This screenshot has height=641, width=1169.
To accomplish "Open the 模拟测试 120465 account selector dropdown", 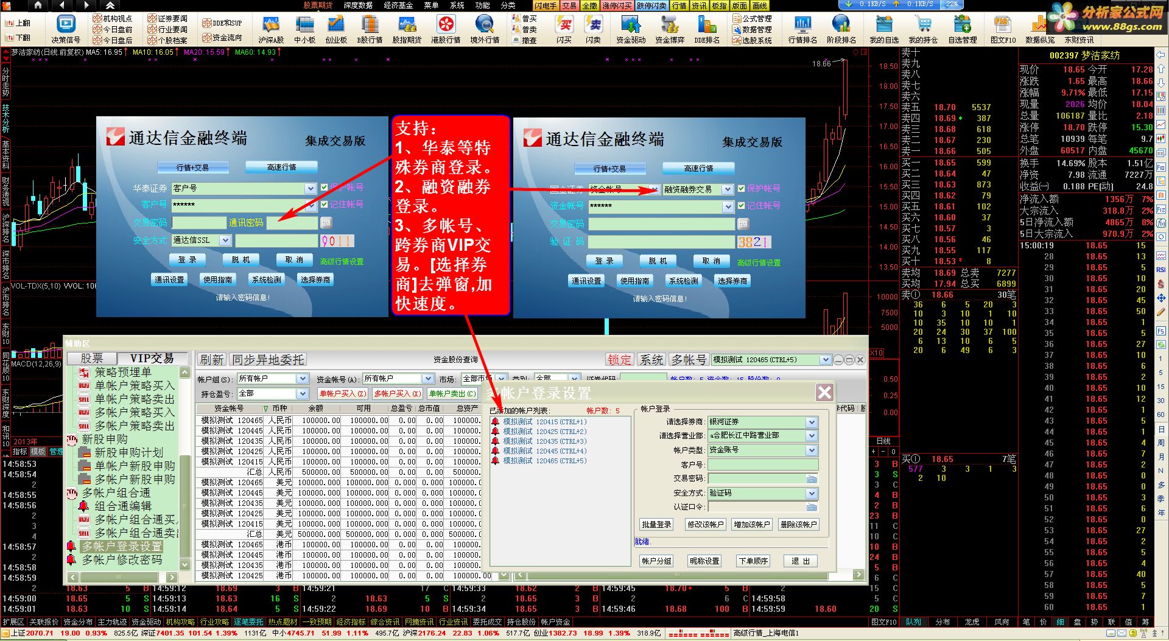I will coord(826,360).
